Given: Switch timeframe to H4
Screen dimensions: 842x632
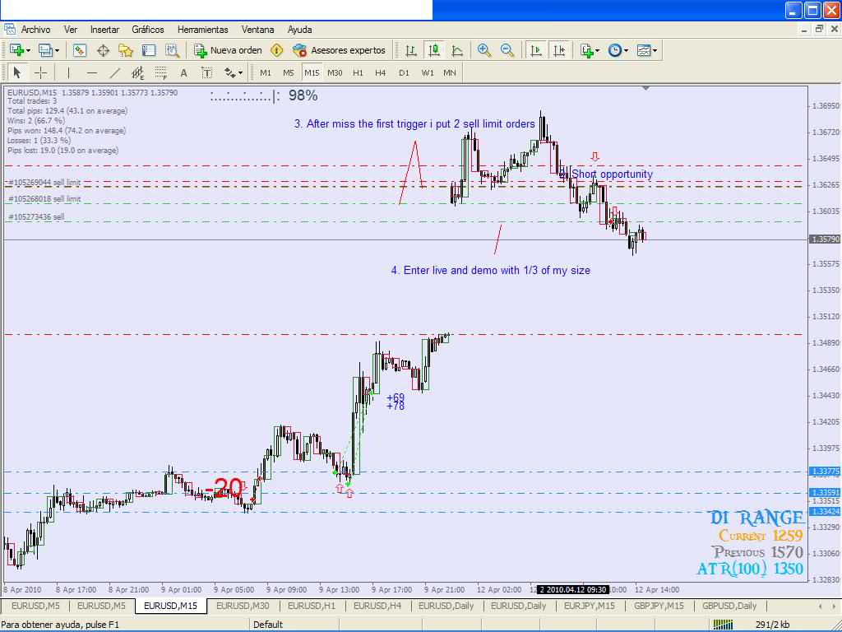Looking at the screenshot, I should coord(380,72).
